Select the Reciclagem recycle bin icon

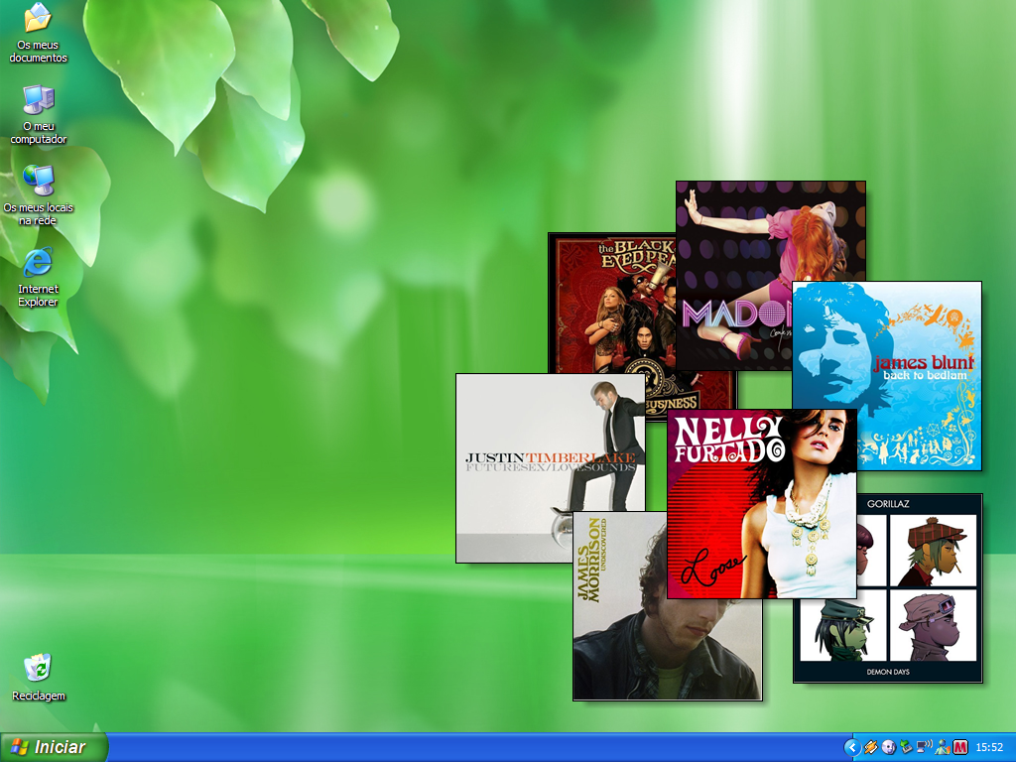pos(39,677)
